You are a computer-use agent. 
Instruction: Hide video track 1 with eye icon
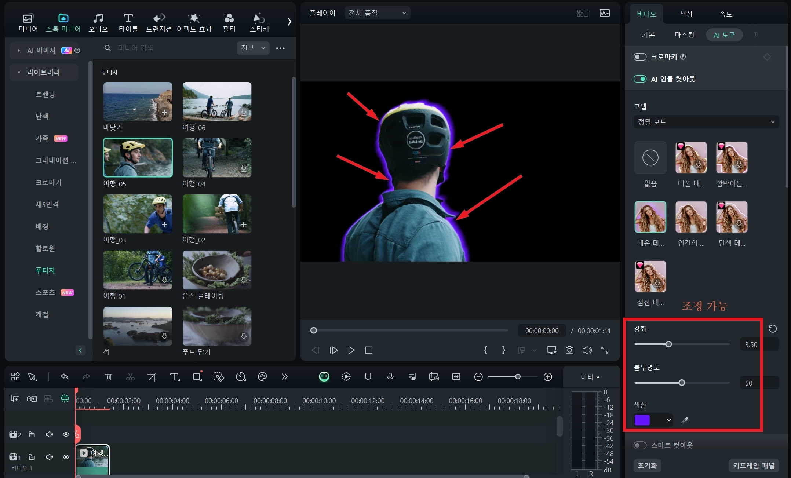pos(66,457)
